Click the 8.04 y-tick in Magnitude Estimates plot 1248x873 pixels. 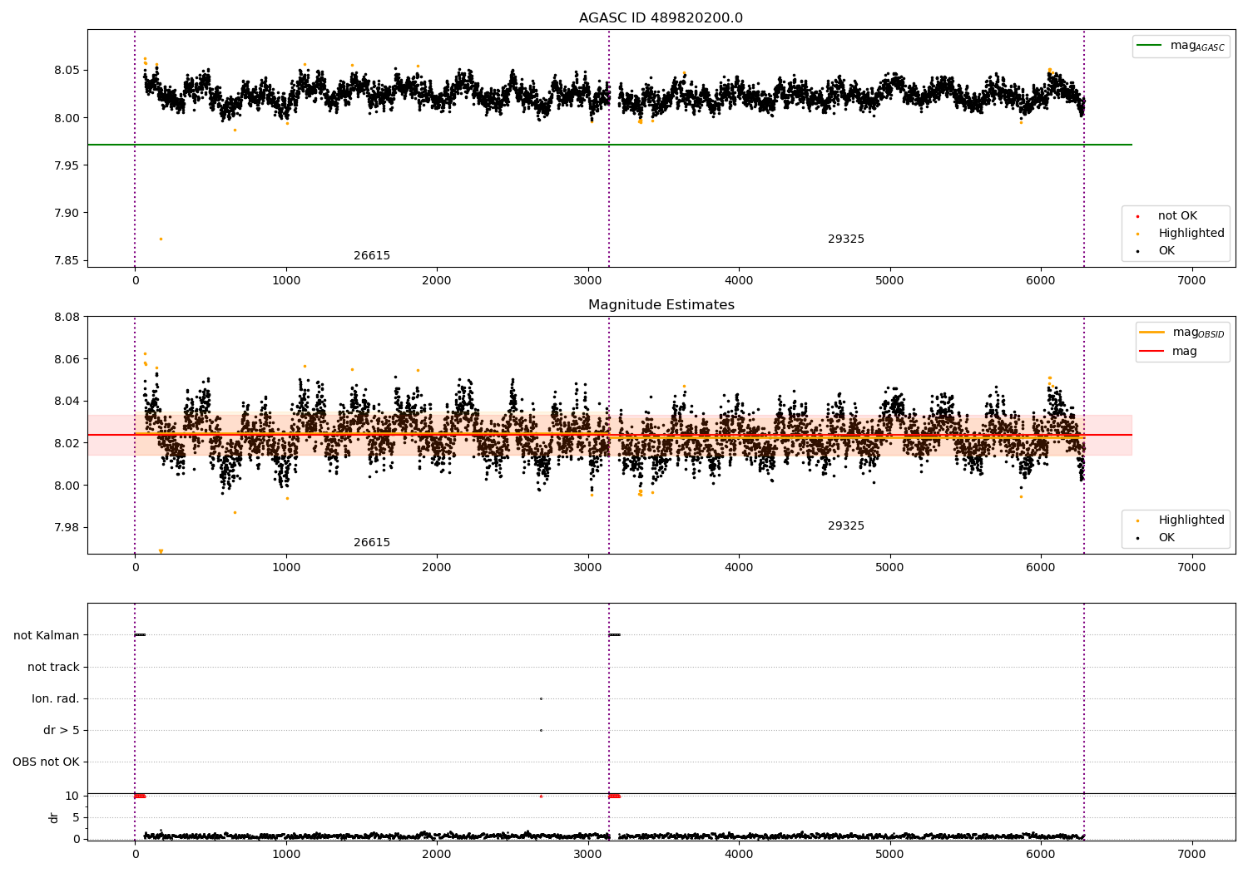tap(68, 402)
